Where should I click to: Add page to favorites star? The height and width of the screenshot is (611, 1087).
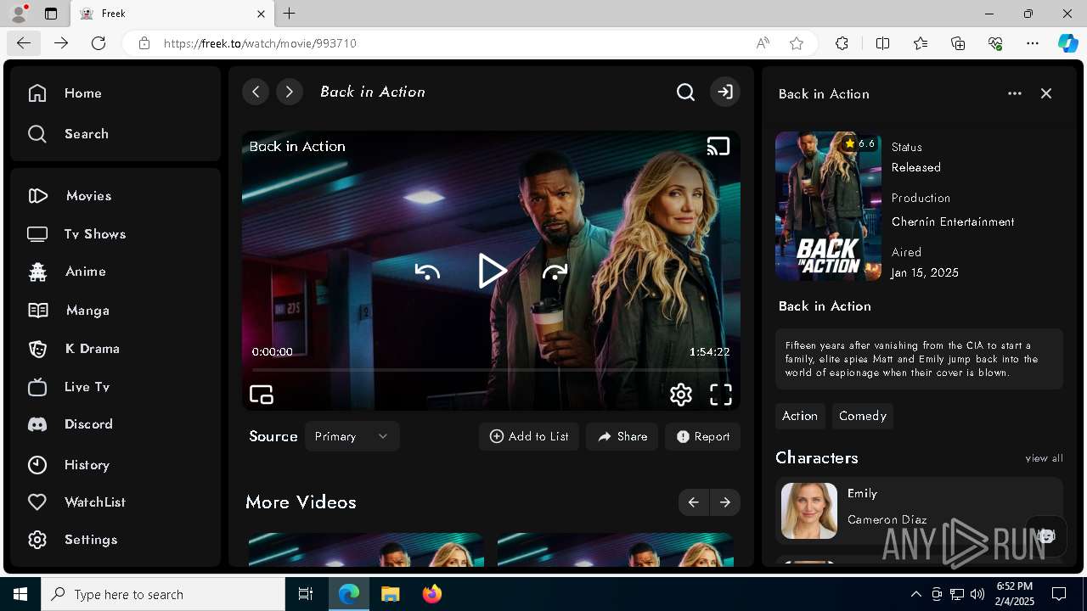(x=797, y=43)
